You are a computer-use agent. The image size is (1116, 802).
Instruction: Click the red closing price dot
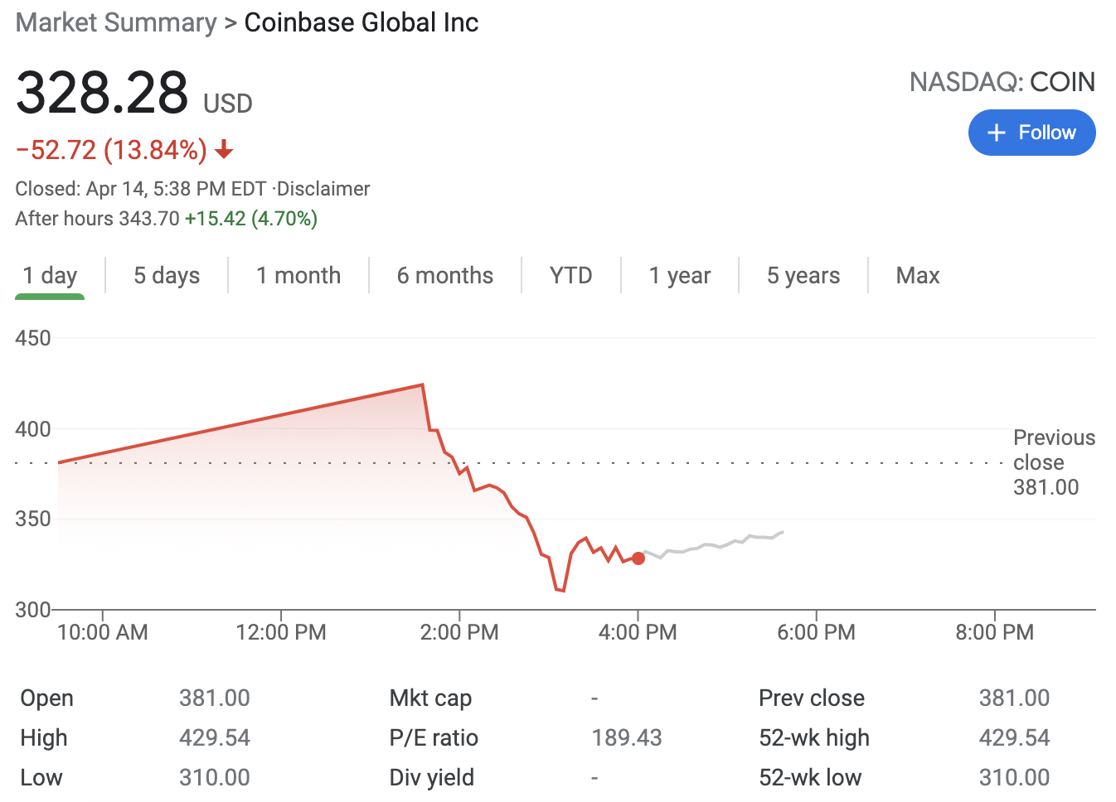(x=638, y=558)
